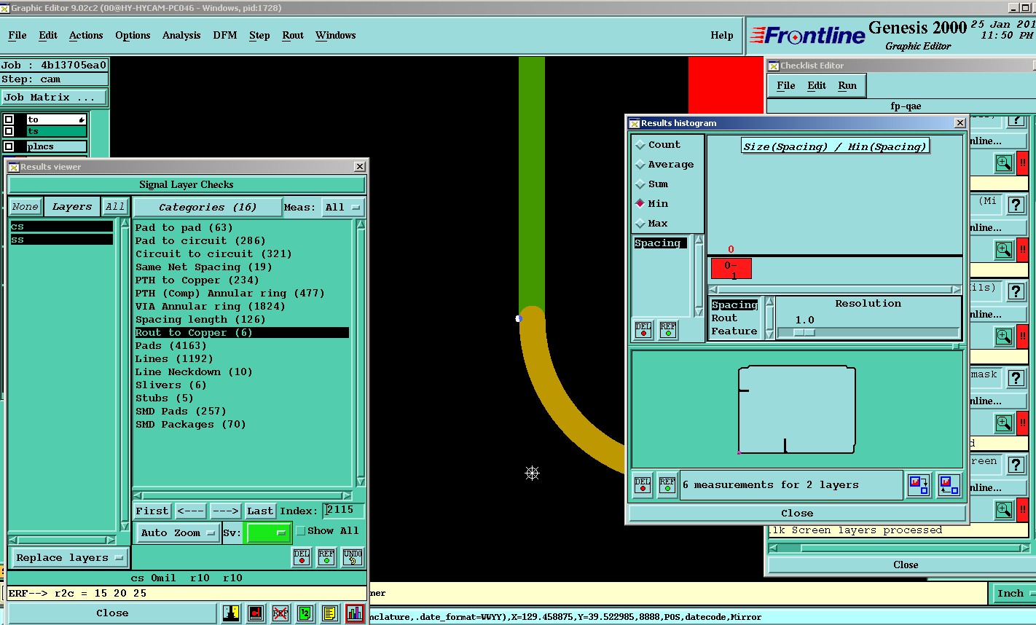Click DEL beside '6 measurements for 2 layers'
The height and width of the screenshot is (625, 1036).
point(643,485)
